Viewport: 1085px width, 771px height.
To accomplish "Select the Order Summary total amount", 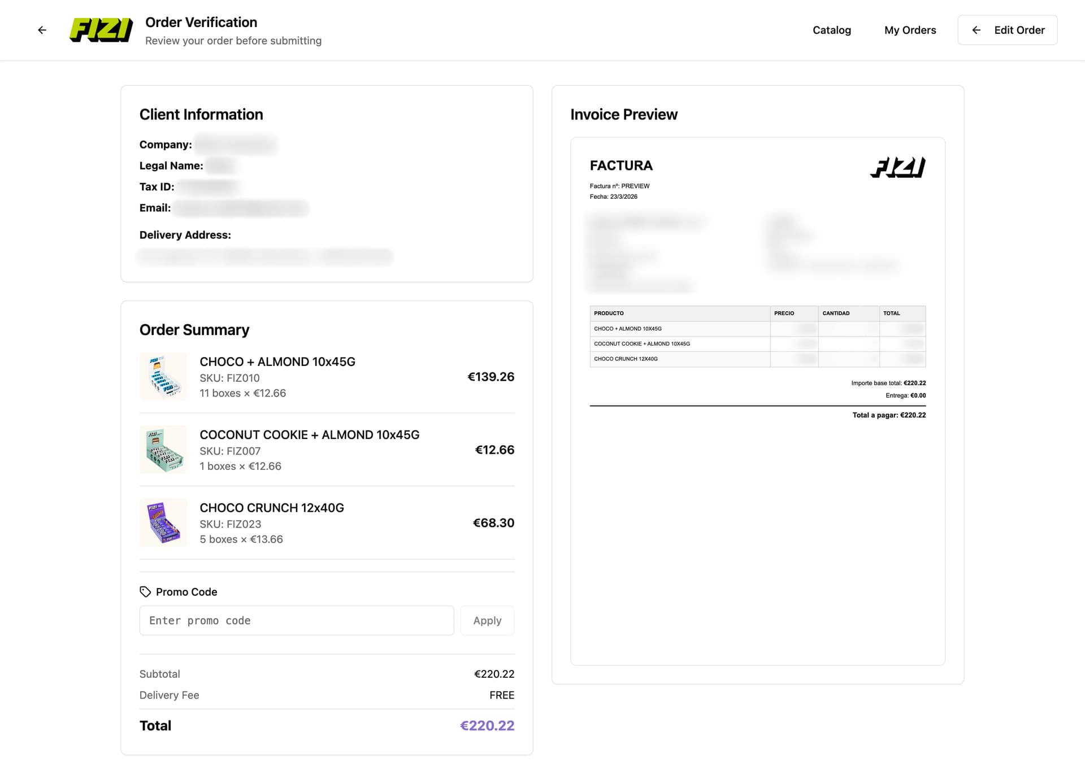I will pyautogui.click(x=487, y=725).
